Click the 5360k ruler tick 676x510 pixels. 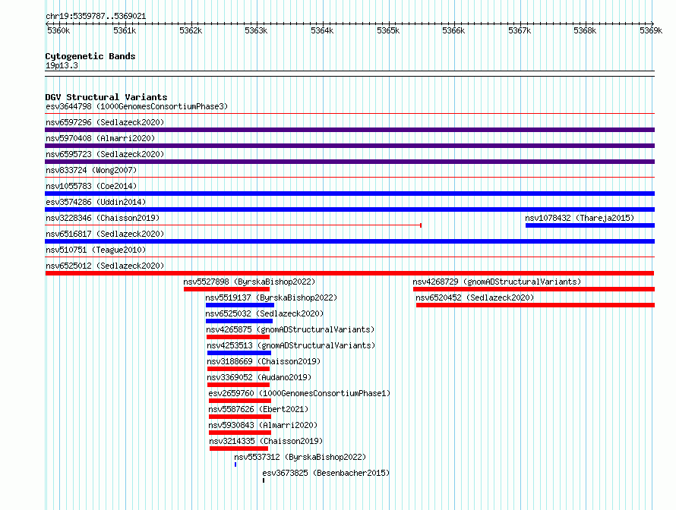pyautogui.click(x=58, y=30)
